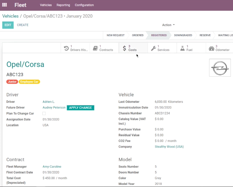
Task: Select the REGISTERED status stage
Action: (159, 35)
